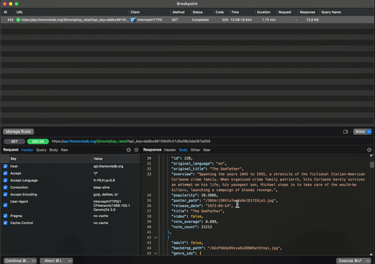Open the Response Raw tab
The width and height of the screenshot is (375, 264).
pos(207,150)
